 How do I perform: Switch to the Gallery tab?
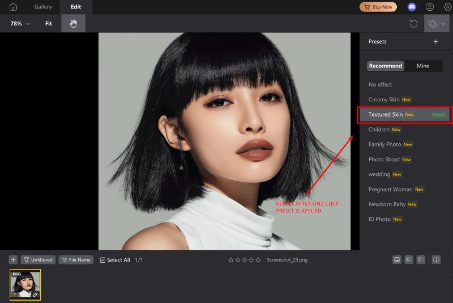coord(43,7)
